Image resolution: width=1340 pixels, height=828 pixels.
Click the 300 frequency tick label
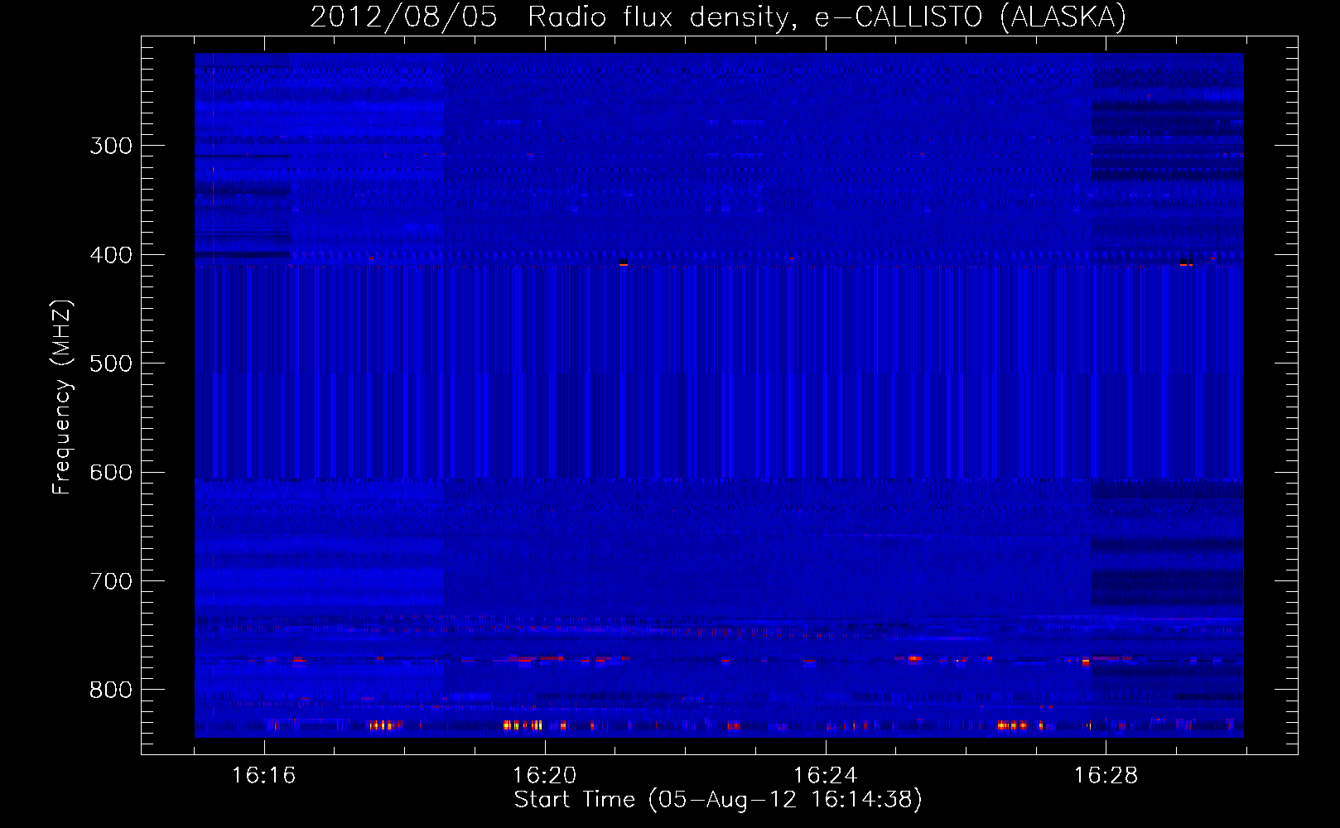click(111, 147)
